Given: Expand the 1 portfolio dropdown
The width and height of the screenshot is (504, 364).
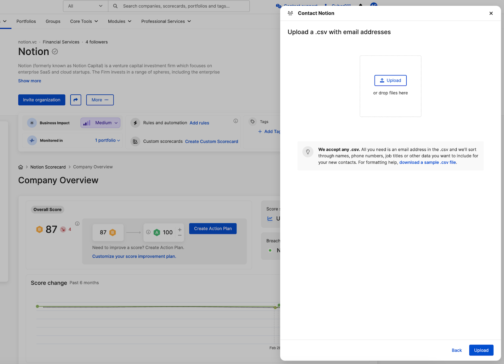Looking at the screenshot, I should tap(107, 141).
